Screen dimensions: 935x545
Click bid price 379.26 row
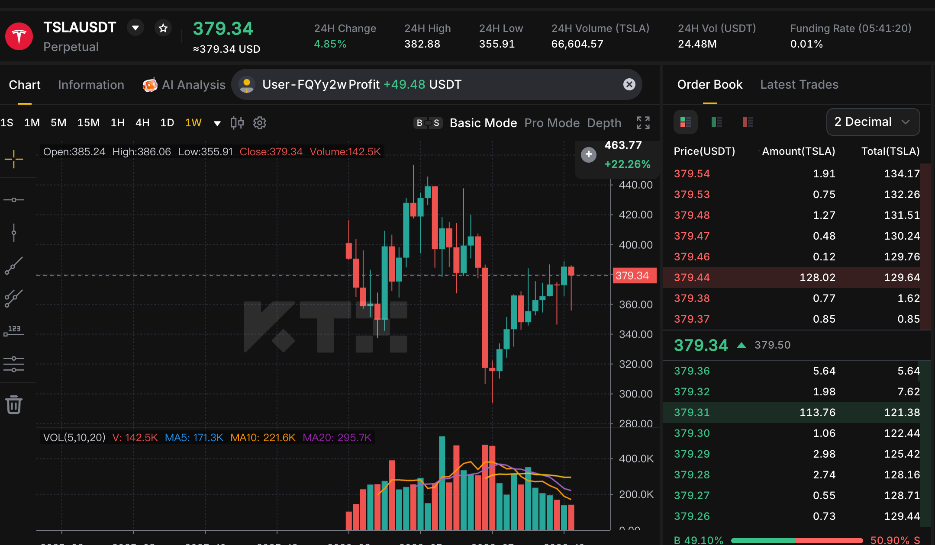click(796, 516)
